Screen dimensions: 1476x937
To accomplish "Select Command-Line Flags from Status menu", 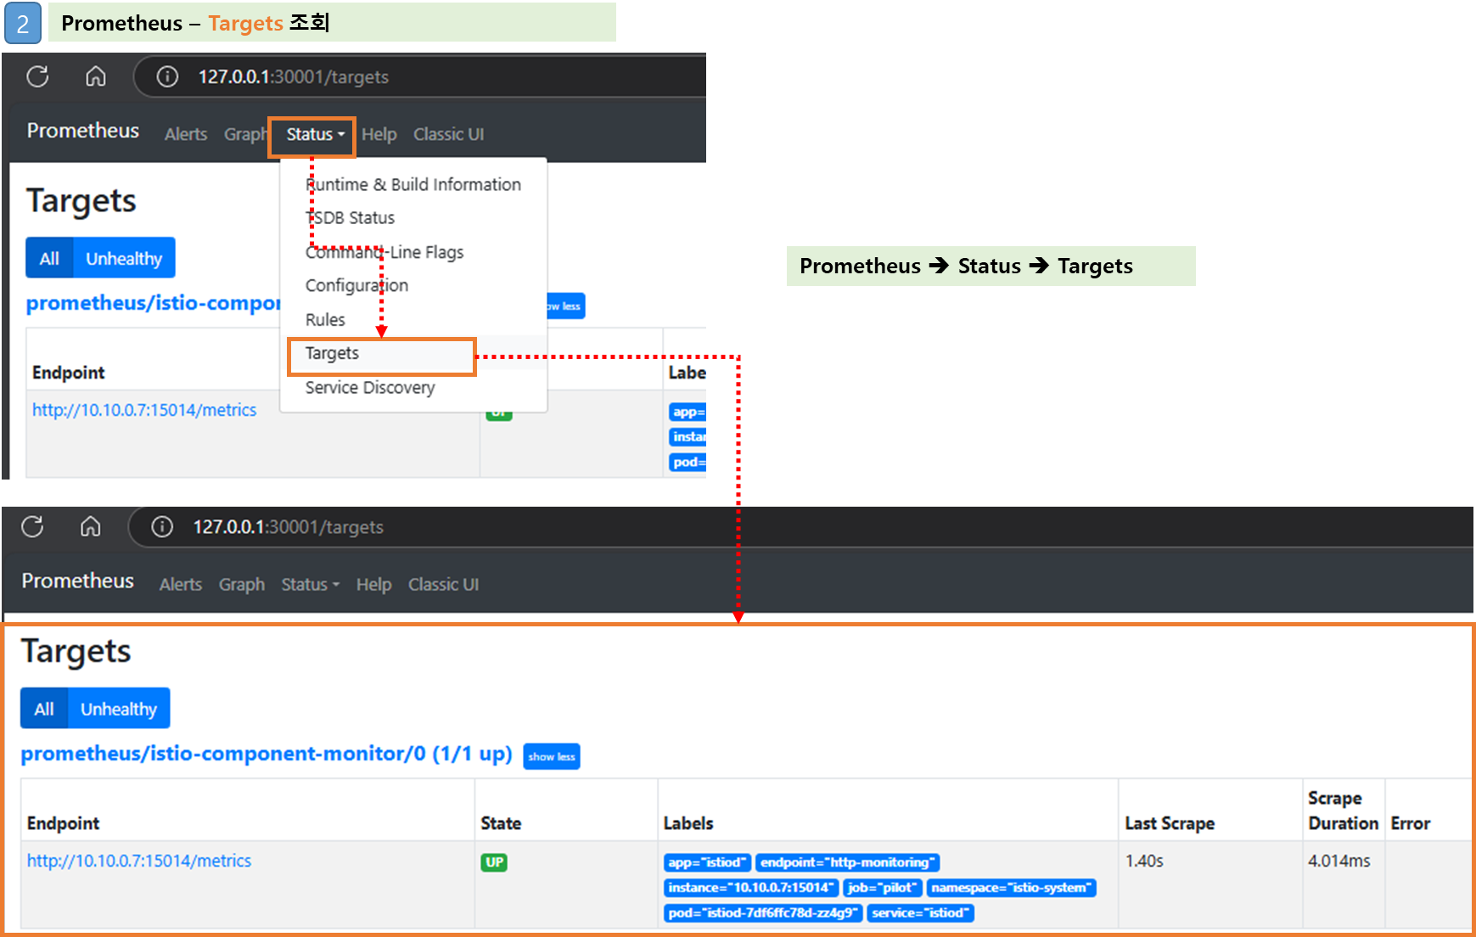I will (384, 252).
